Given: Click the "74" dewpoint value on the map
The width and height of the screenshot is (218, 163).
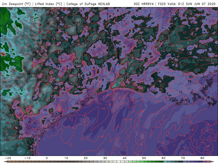Looking at the screenshot, I should 60,113.
